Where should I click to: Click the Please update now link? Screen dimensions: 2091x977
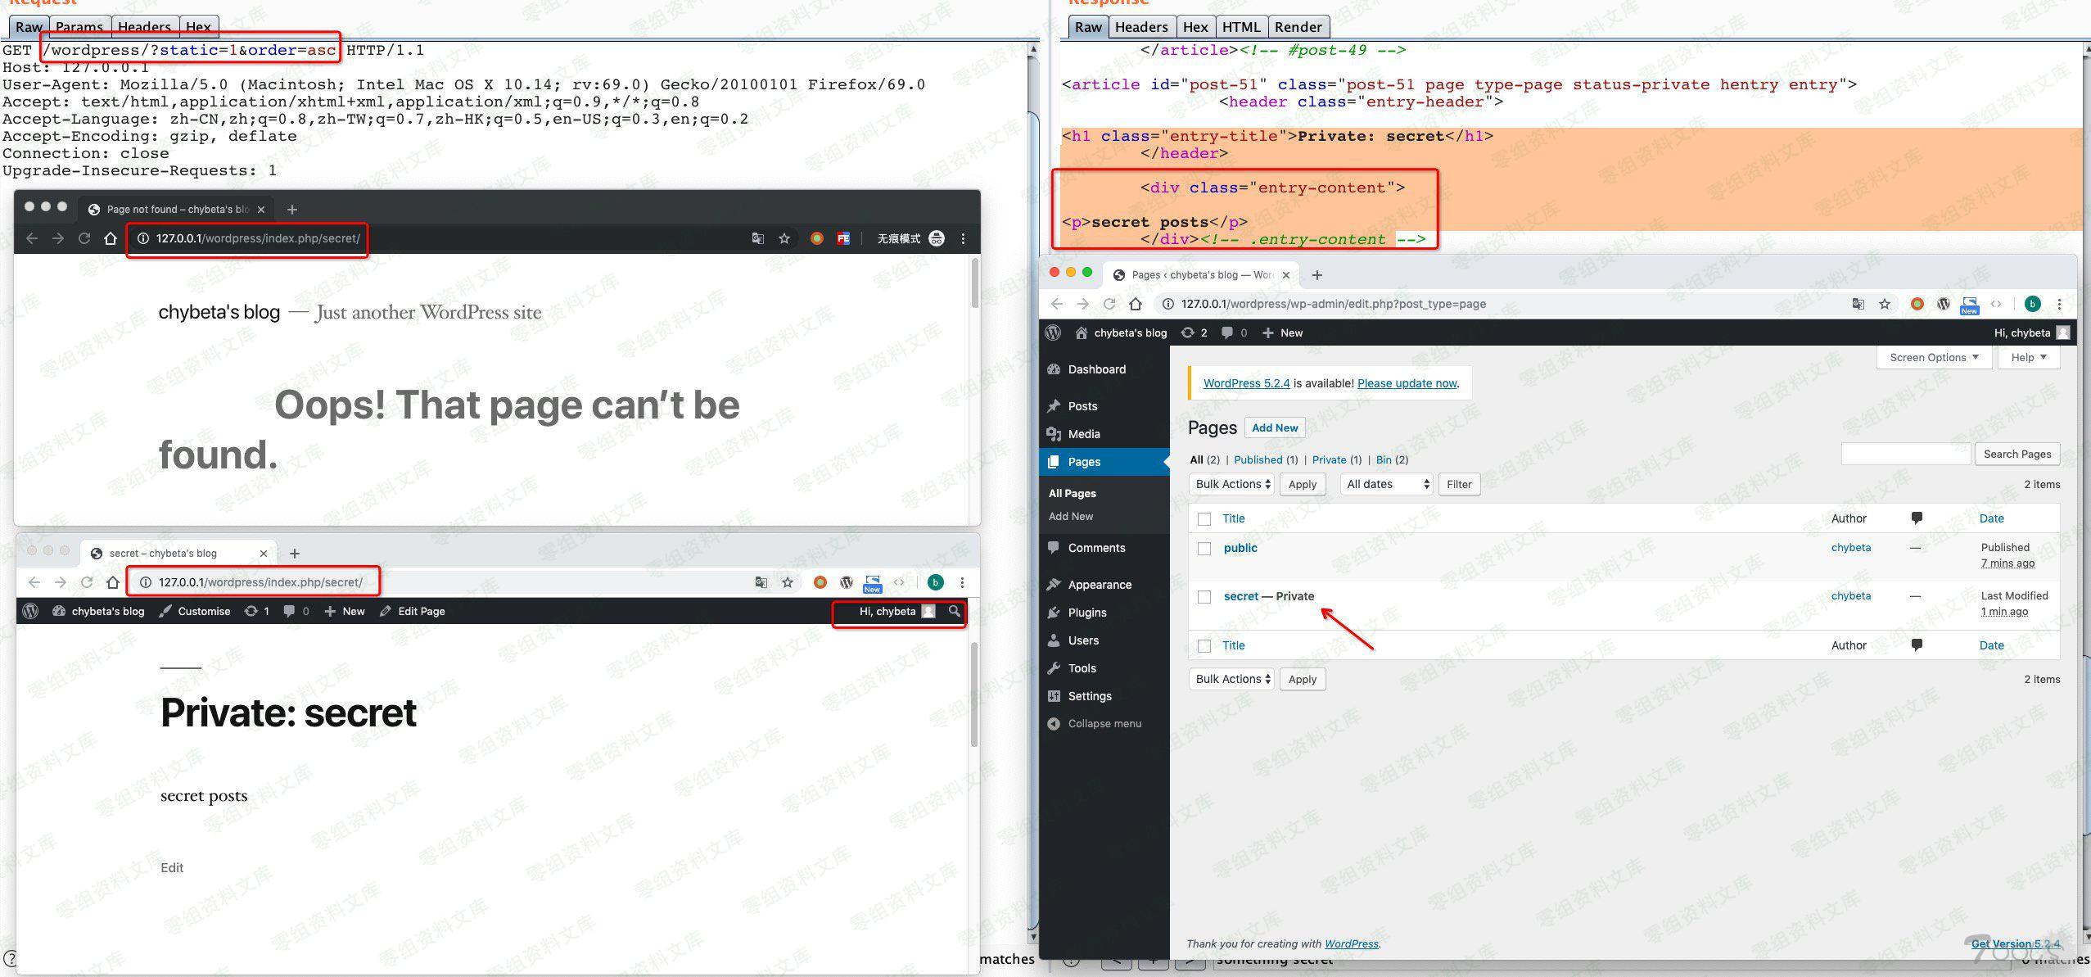pos(1407,383)
